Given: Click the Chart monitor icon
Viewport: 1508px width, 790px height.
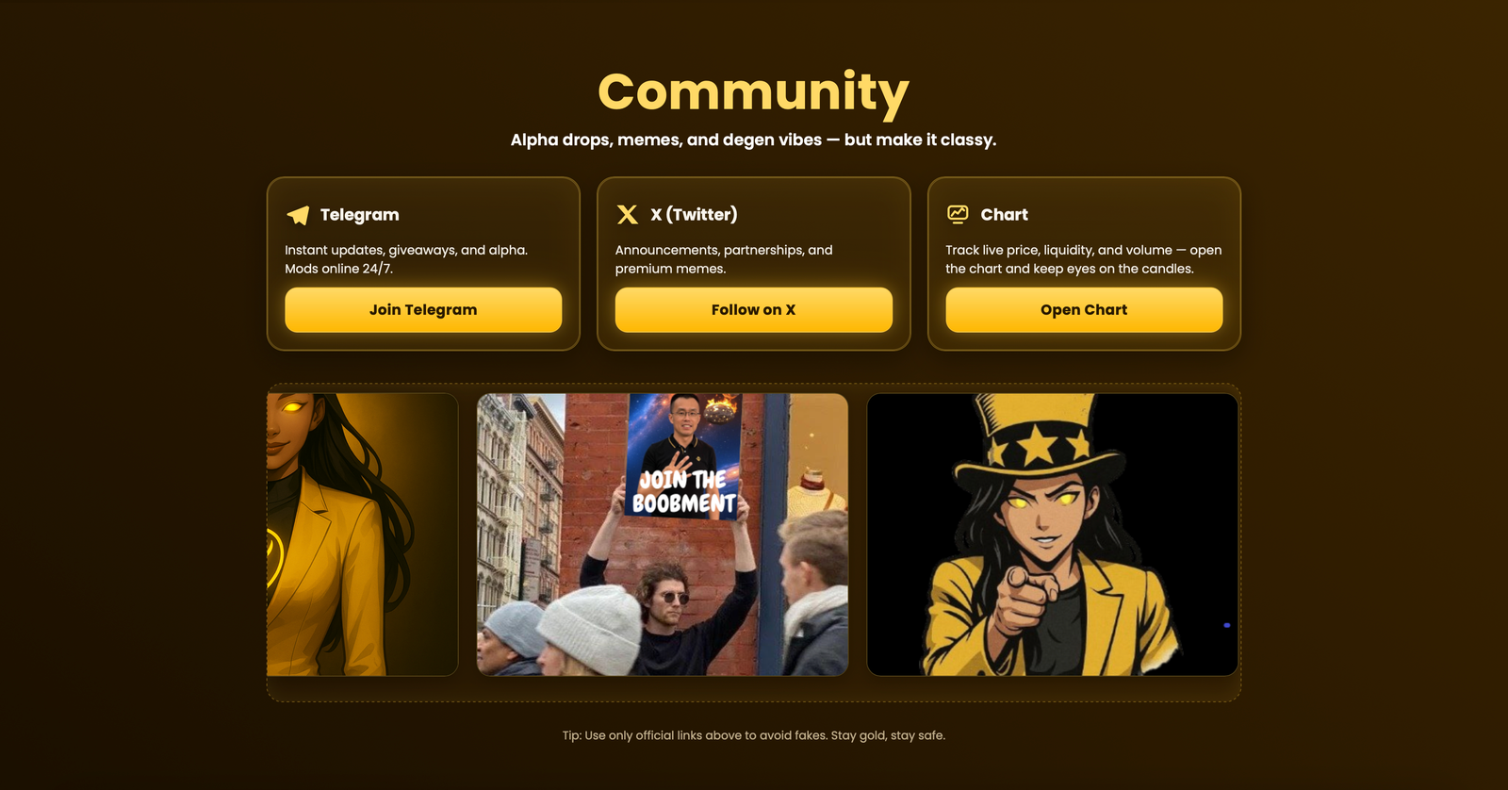Looking at the screenshot, I should click(958, 214).
